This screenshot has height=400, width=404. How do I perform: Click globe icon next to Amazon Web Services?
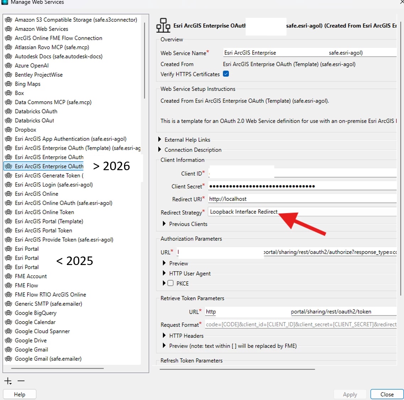tap(9, 29)
